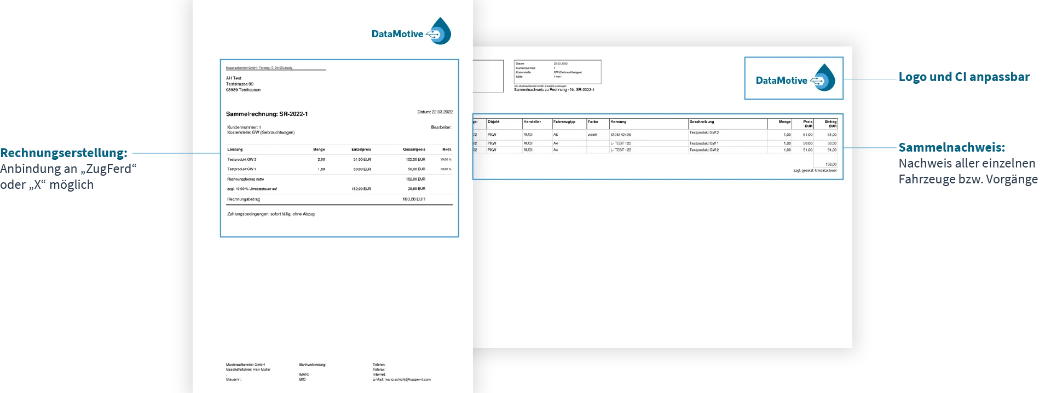The width and height of the screenshot is (1051, 393).
Task: Click 'Fahrzeuge bzw. Vorgänge' caption line
Action: [x=968, y=180]
